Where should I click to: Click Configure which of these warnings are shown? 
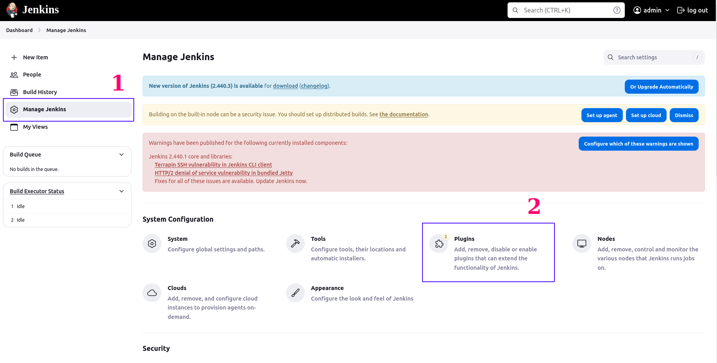point(638,144)
